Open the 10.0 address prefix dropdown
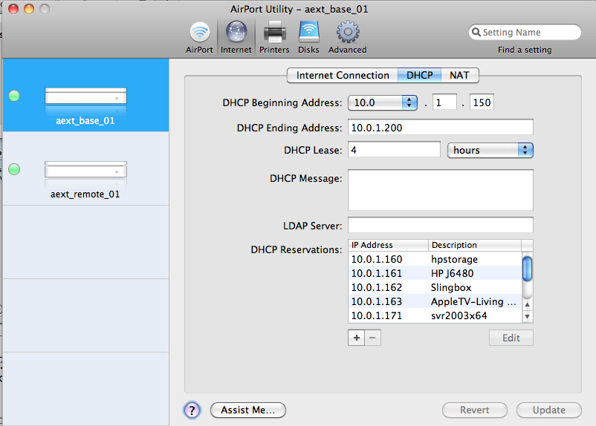The image size is (596, 426). (x=383, y=102)
